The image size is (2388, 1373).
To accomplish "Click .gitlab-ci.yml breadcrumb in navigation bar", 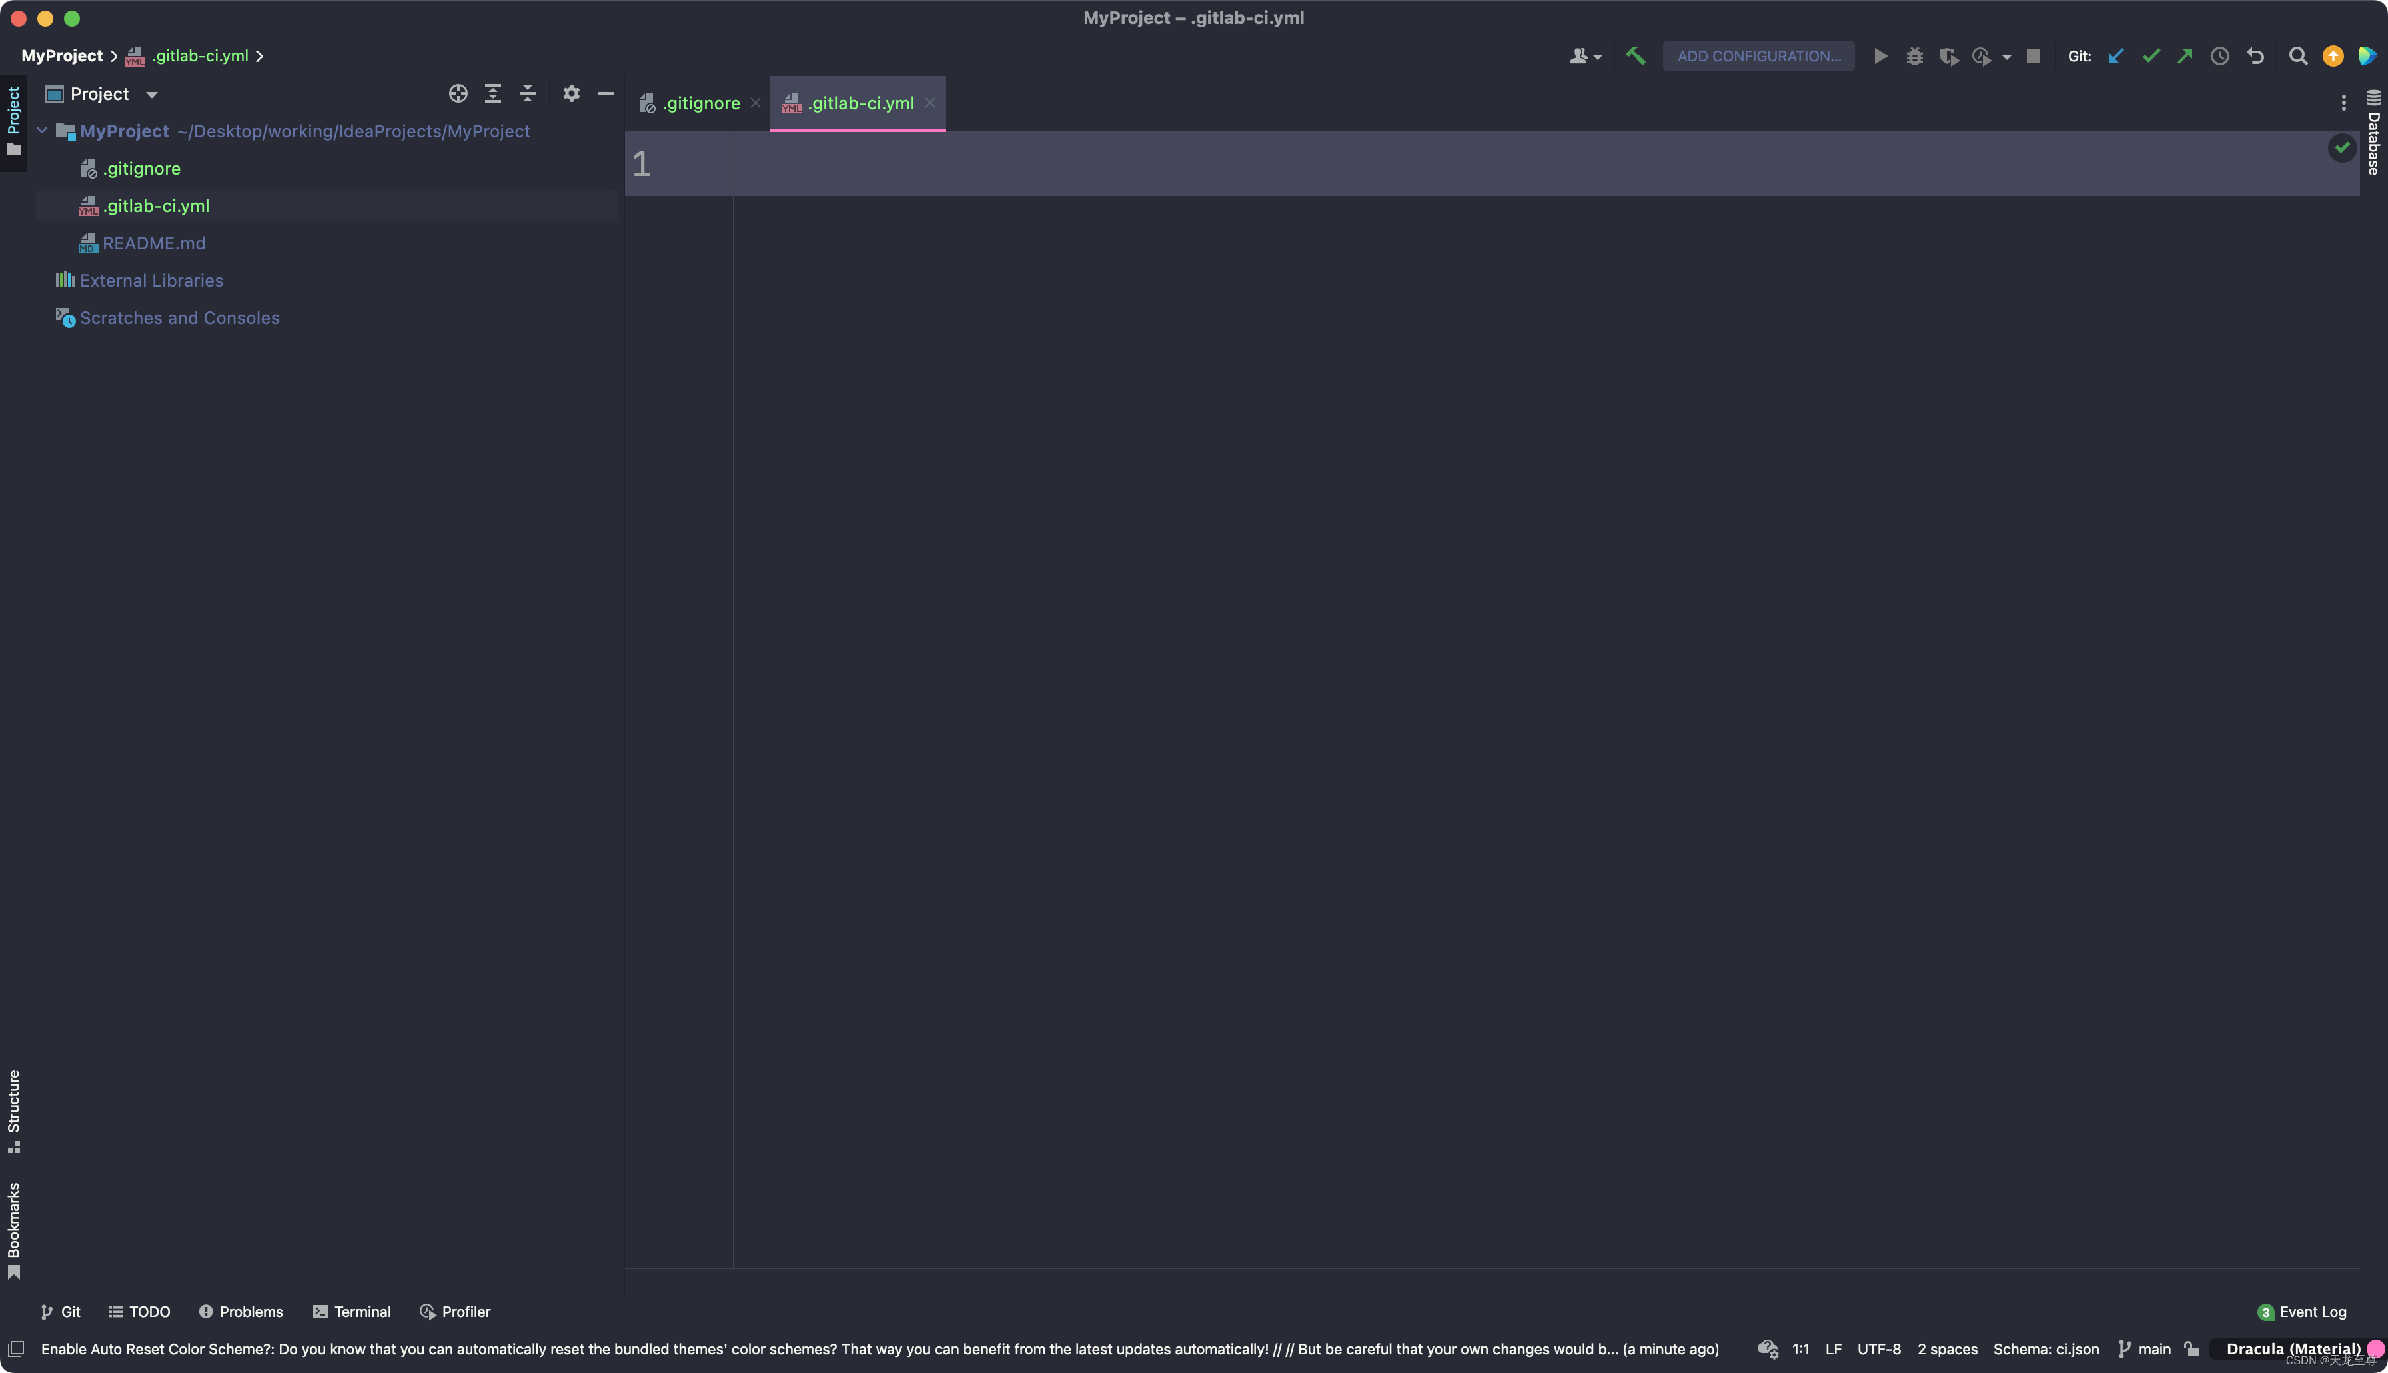I will click(200, 55).
